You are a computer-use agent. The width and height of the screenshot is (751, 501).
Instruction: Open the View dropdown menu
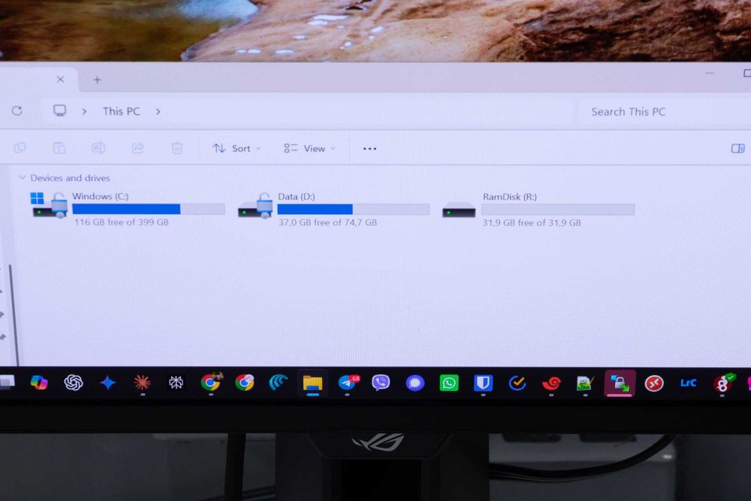(x=309, y=149)
